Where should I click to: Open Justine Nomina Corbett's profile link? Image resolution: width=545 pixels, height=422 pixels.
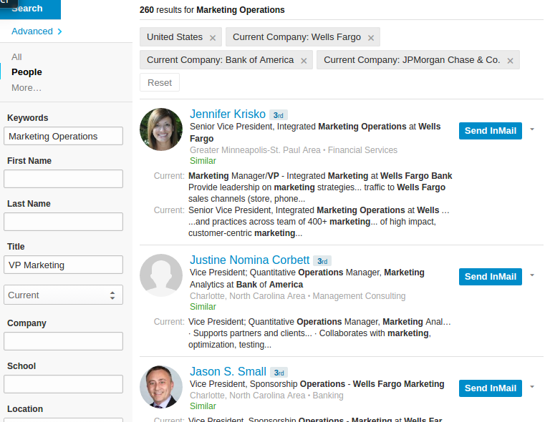(249, 260)
